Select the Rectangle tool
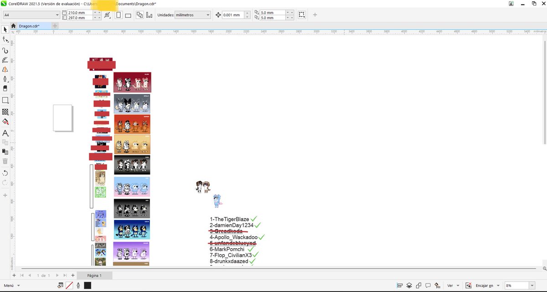Viewport: 547px width, 292px height. [x=5, y=100]
